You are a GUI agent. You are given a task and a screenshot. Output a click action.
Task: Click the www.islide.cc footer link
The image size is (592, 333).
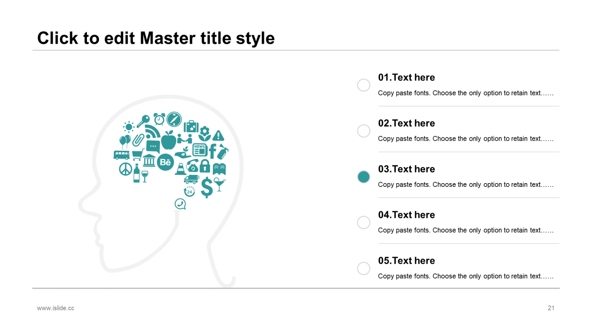tap(55, 308)
